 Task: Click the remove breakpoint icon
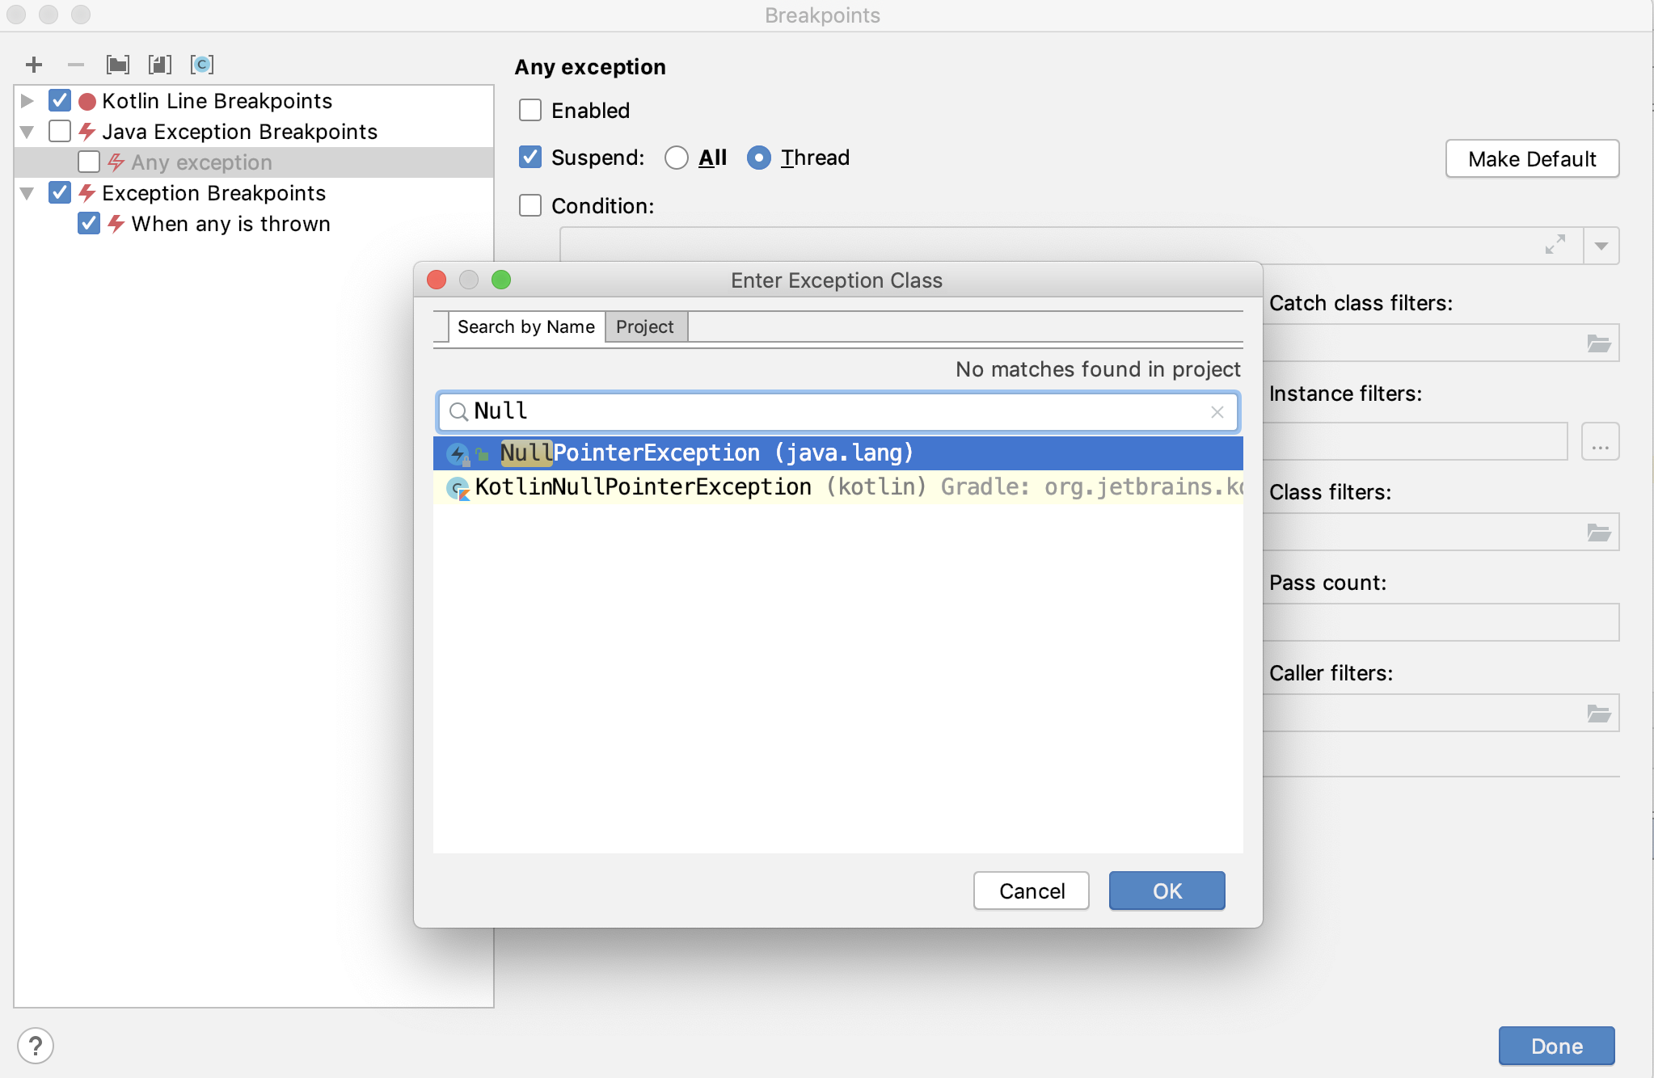tap(74, 64)
